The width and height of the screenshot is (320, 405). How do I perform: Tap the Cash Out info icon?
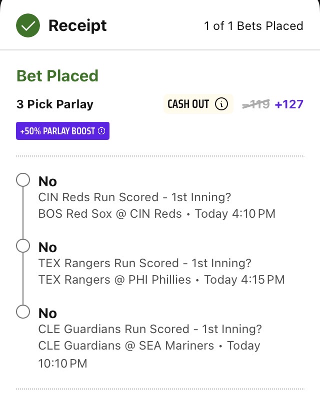(221, 104)
